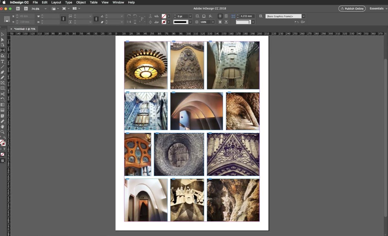The image size is (388, 236).
Task: Select the Type tool
Action: pyautogui.click(x=3, y=61)
